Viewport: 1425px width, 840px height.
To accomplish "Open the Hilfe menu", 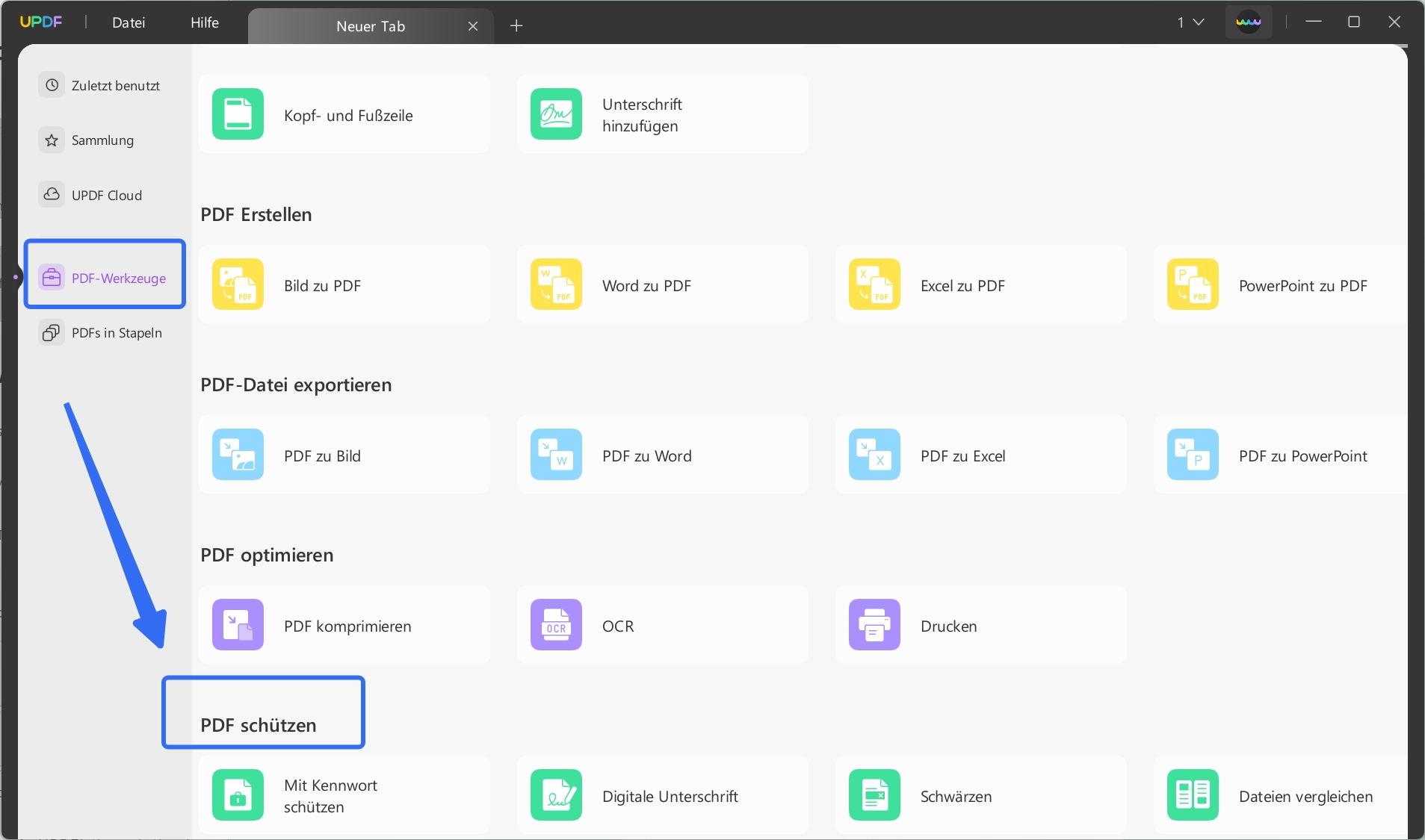I will (x=204, y=22).
